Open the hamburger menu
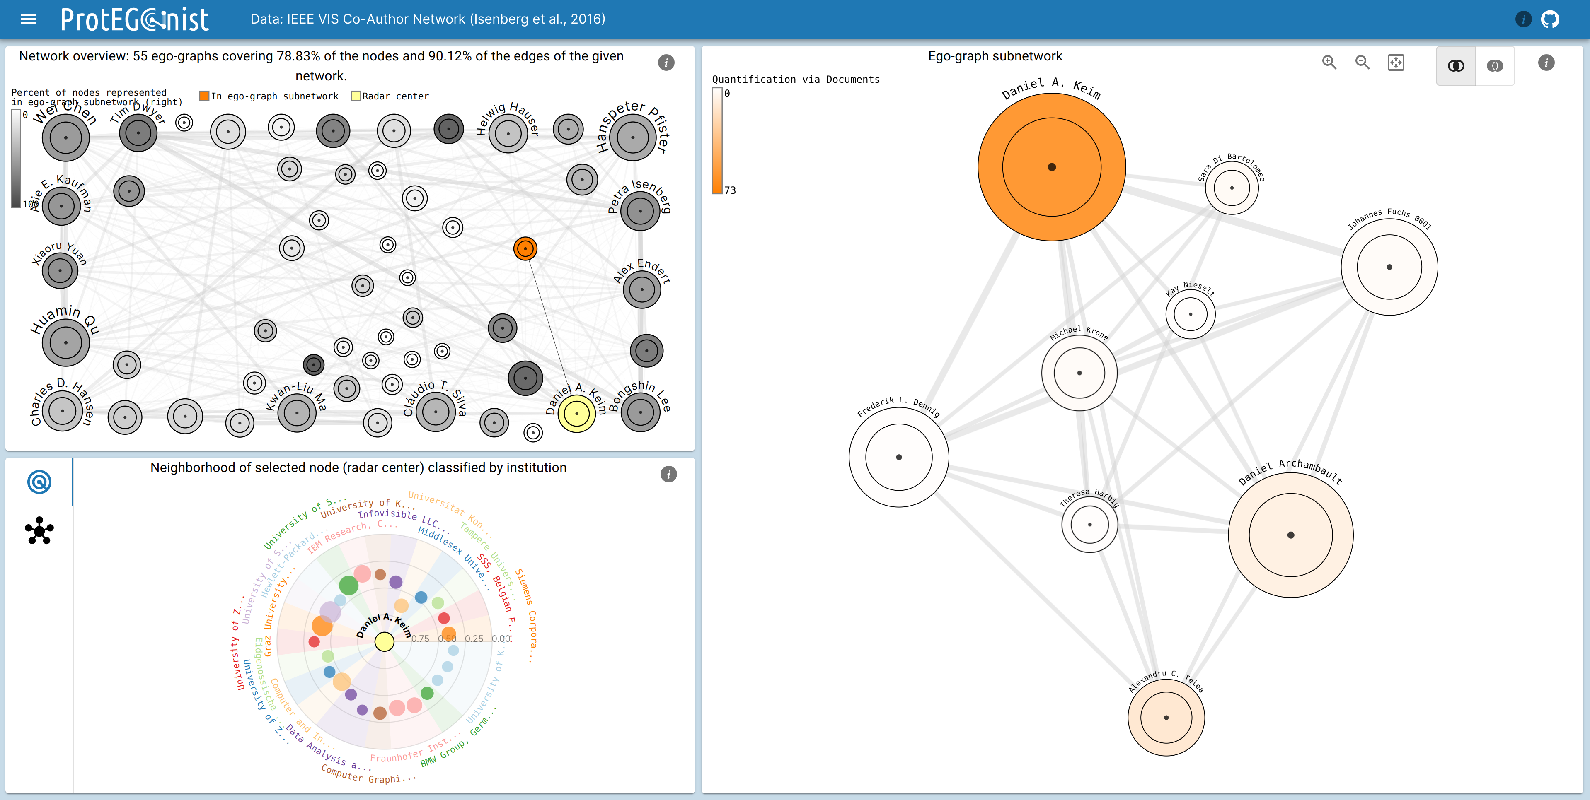1590x800 pixels. click(x=29, y=19)
